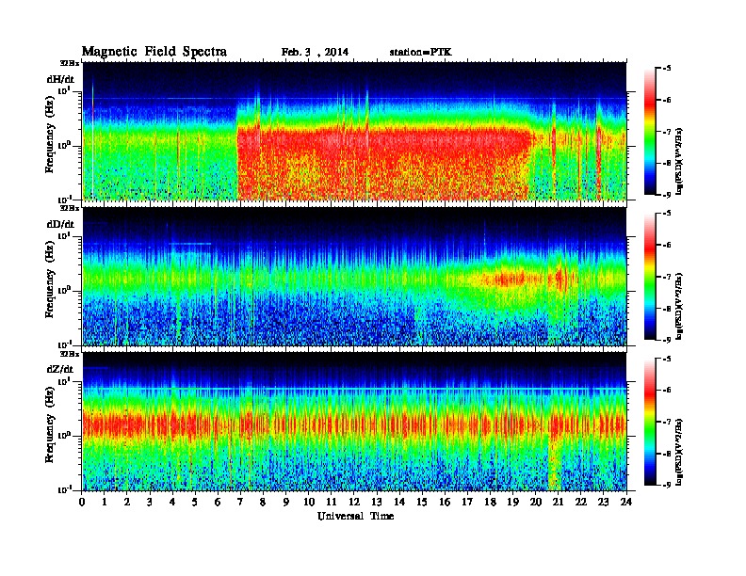Image resolution: width=746 pixels, height=576 pixels.
Task: Click the '-5' tick on the dH/dt color bar
Action: [x=667, y=69]
